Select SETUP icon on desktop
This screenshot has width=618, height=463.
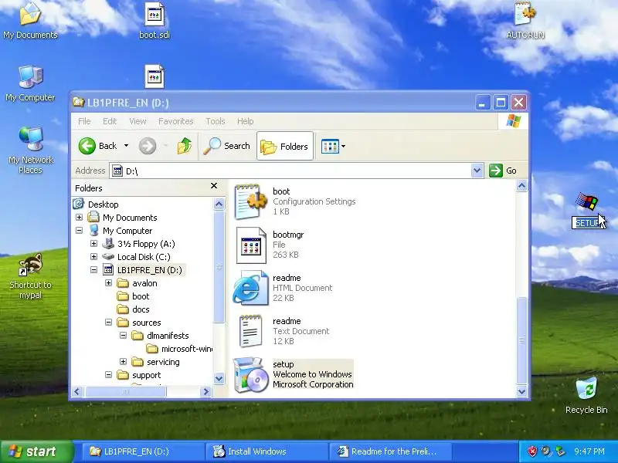pyautogui.click(x=587, y=210)
